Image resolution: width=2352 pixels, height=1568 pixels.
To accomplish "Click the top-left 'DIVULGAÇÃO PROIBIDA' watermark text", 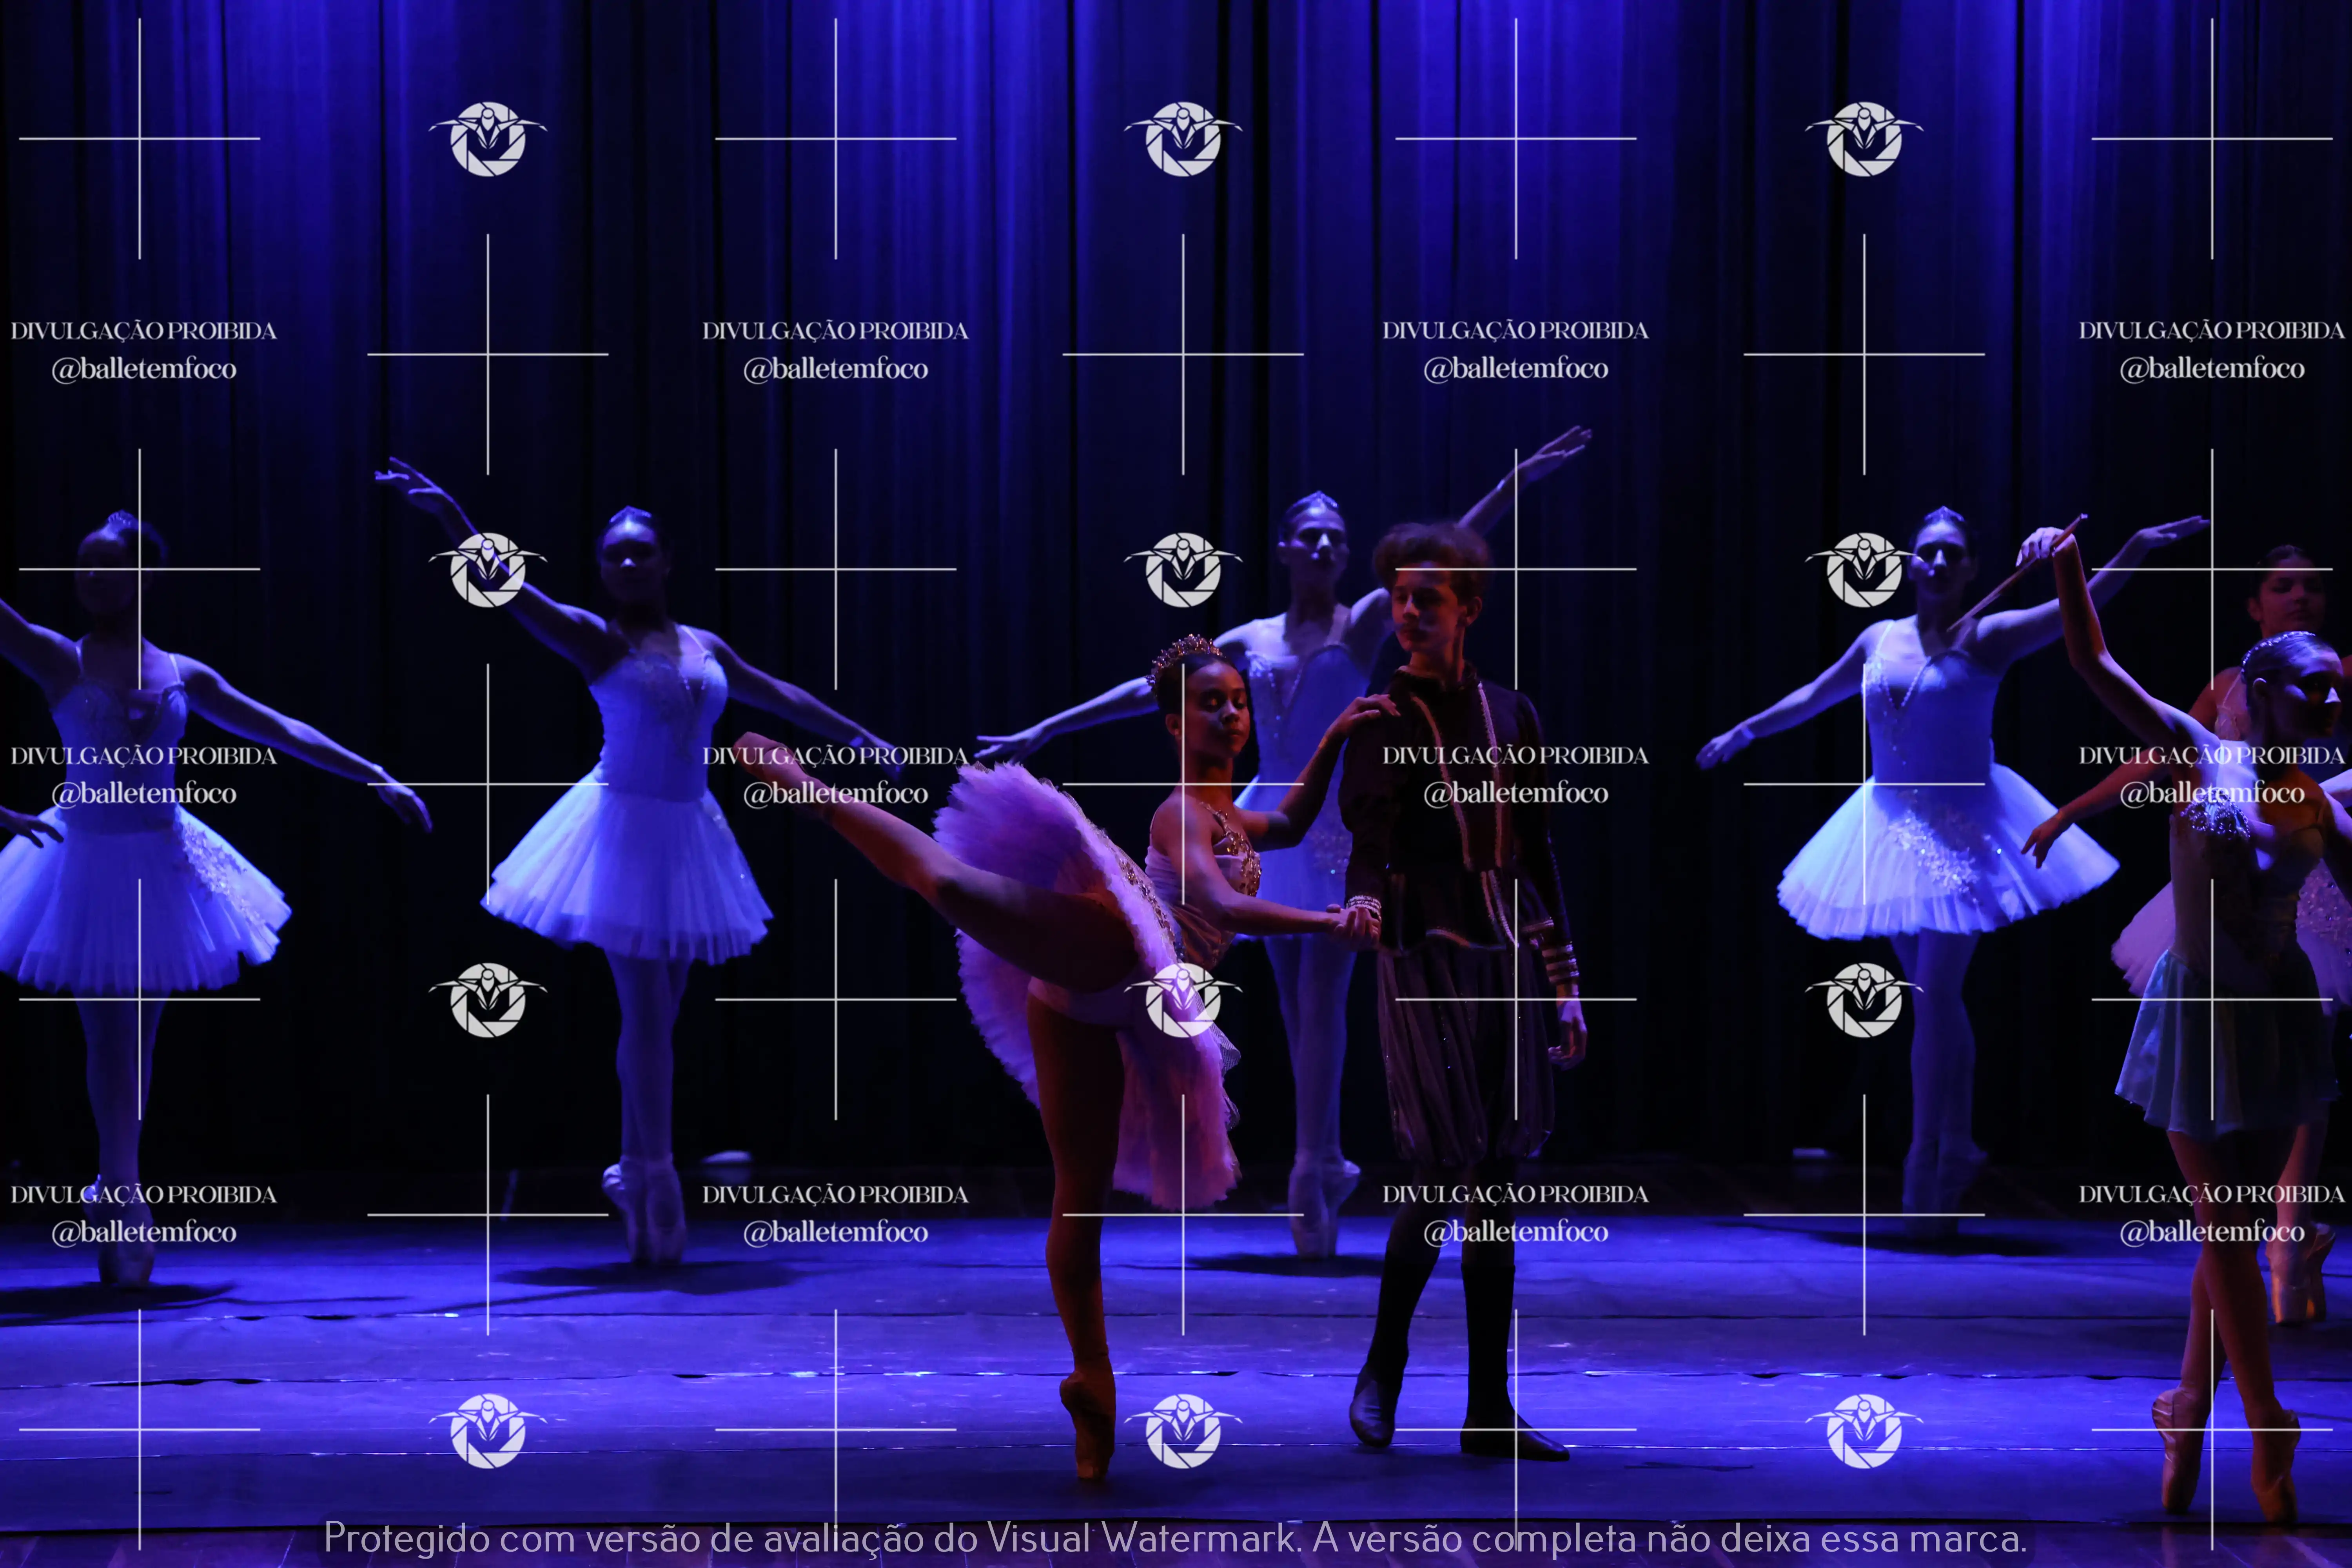I will 143,331.
